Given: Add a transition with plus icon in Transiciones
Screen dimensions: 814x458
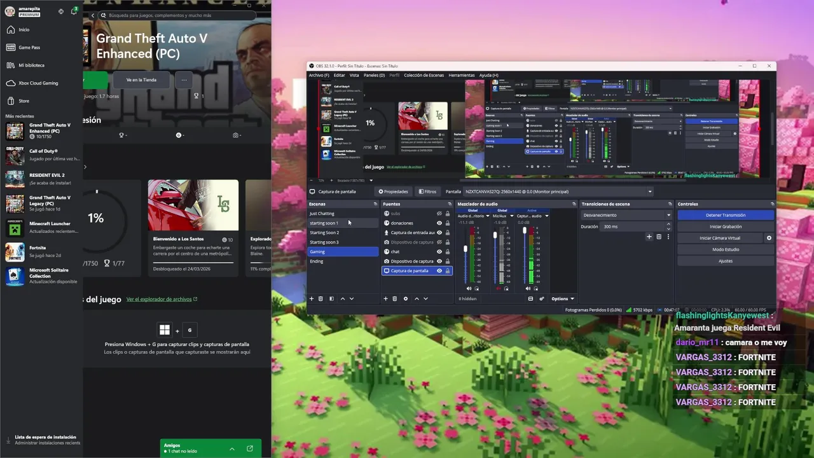Looking at the screenshot, I should [x=649, y=237].
